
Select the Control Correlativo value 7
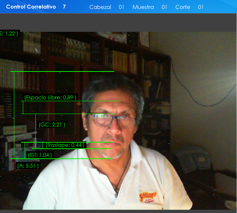(64, 7)
